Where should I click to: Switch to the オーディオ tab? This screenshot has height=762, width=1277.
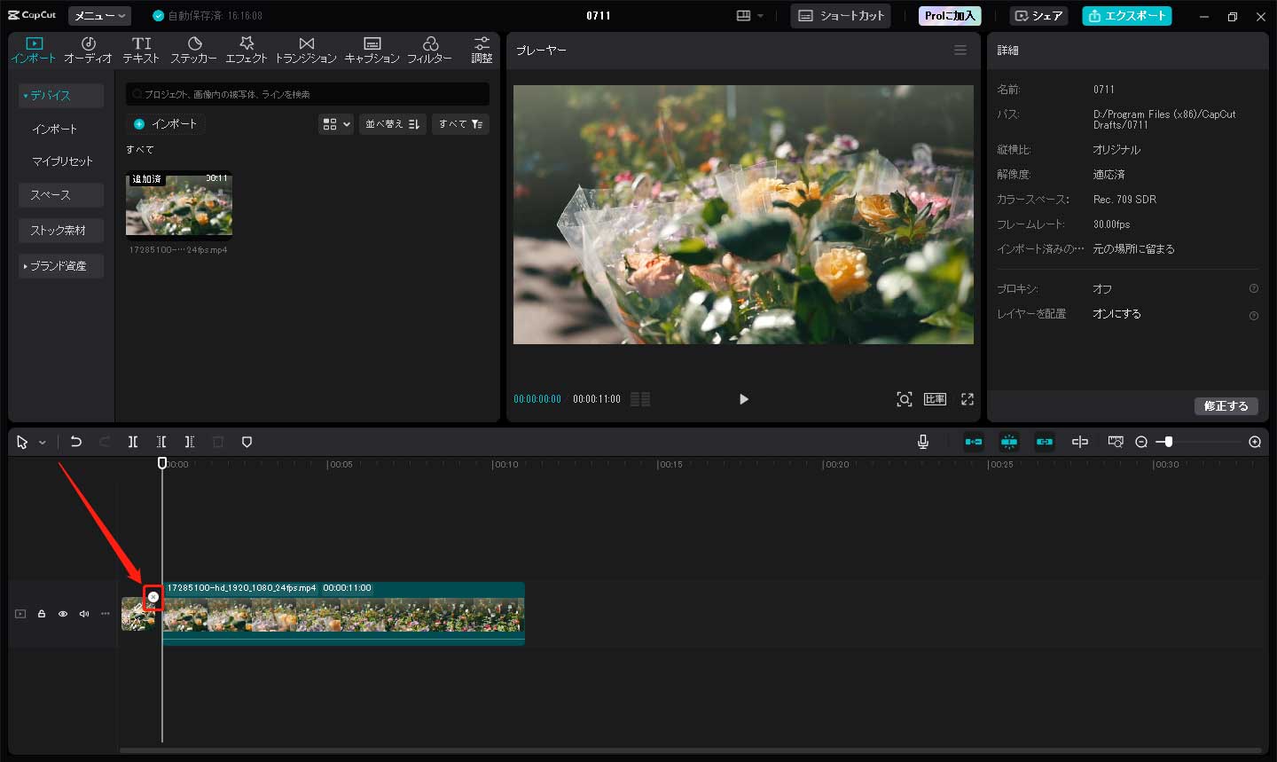coord(88,50)
